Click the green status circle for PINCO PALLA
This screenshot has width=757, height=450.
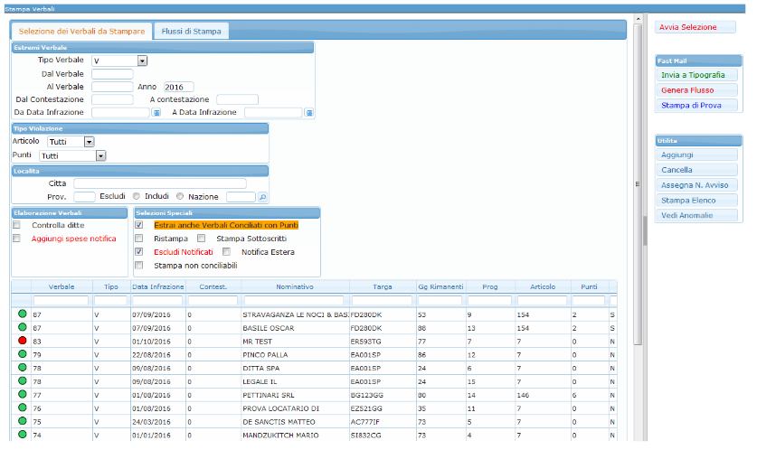click(x=22, y=355)
